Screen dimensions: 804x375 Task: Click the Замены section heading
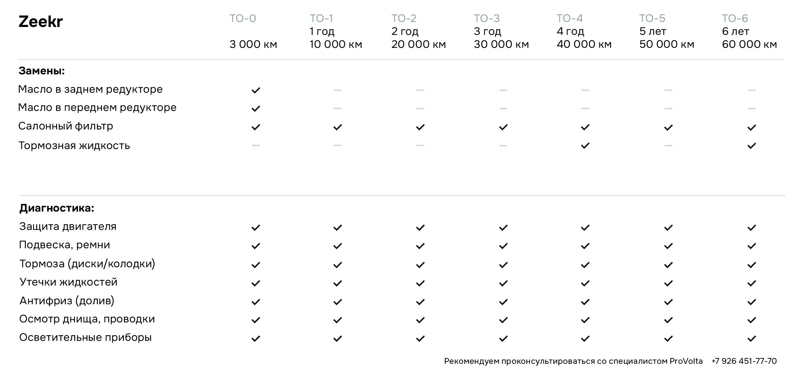[x=42, y=71]
